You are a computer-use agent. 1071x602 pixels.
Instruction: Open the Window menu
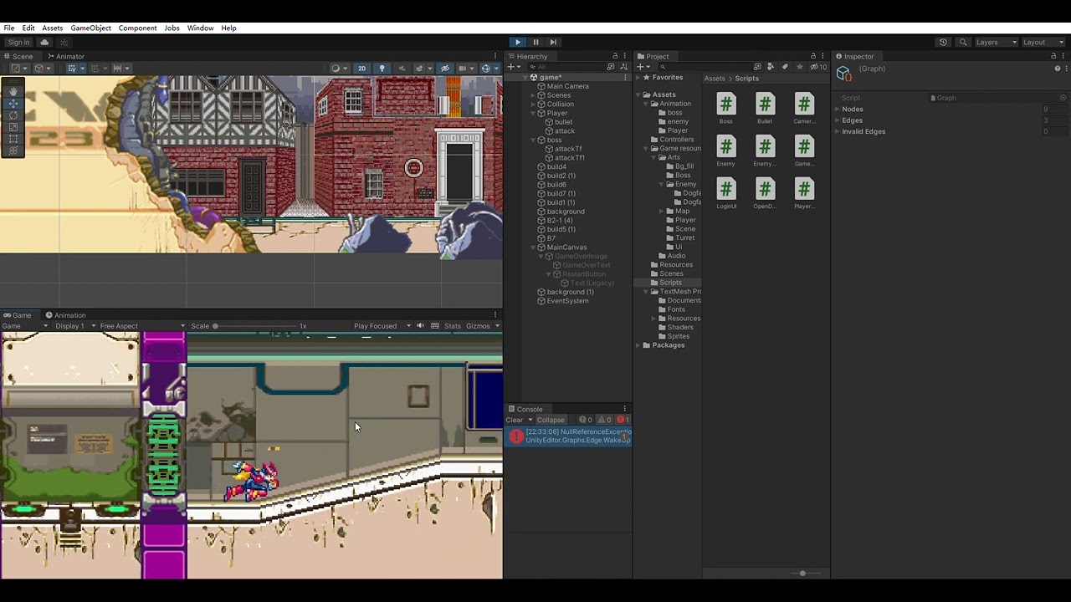pyautogui.click(x=200, y=28)
